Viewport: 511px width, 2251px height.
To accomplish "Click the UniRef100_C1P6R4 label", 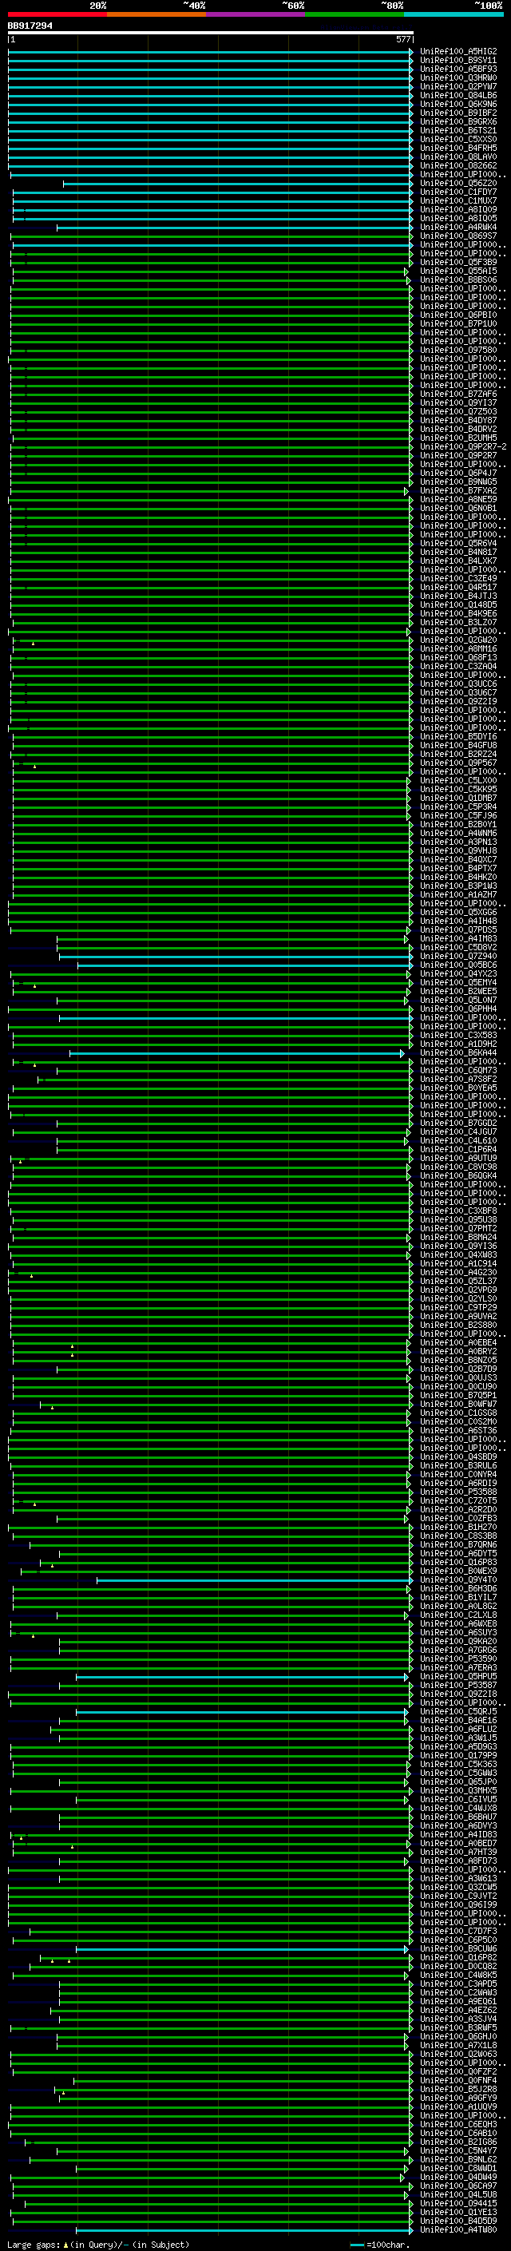I will pos(458,1150).
